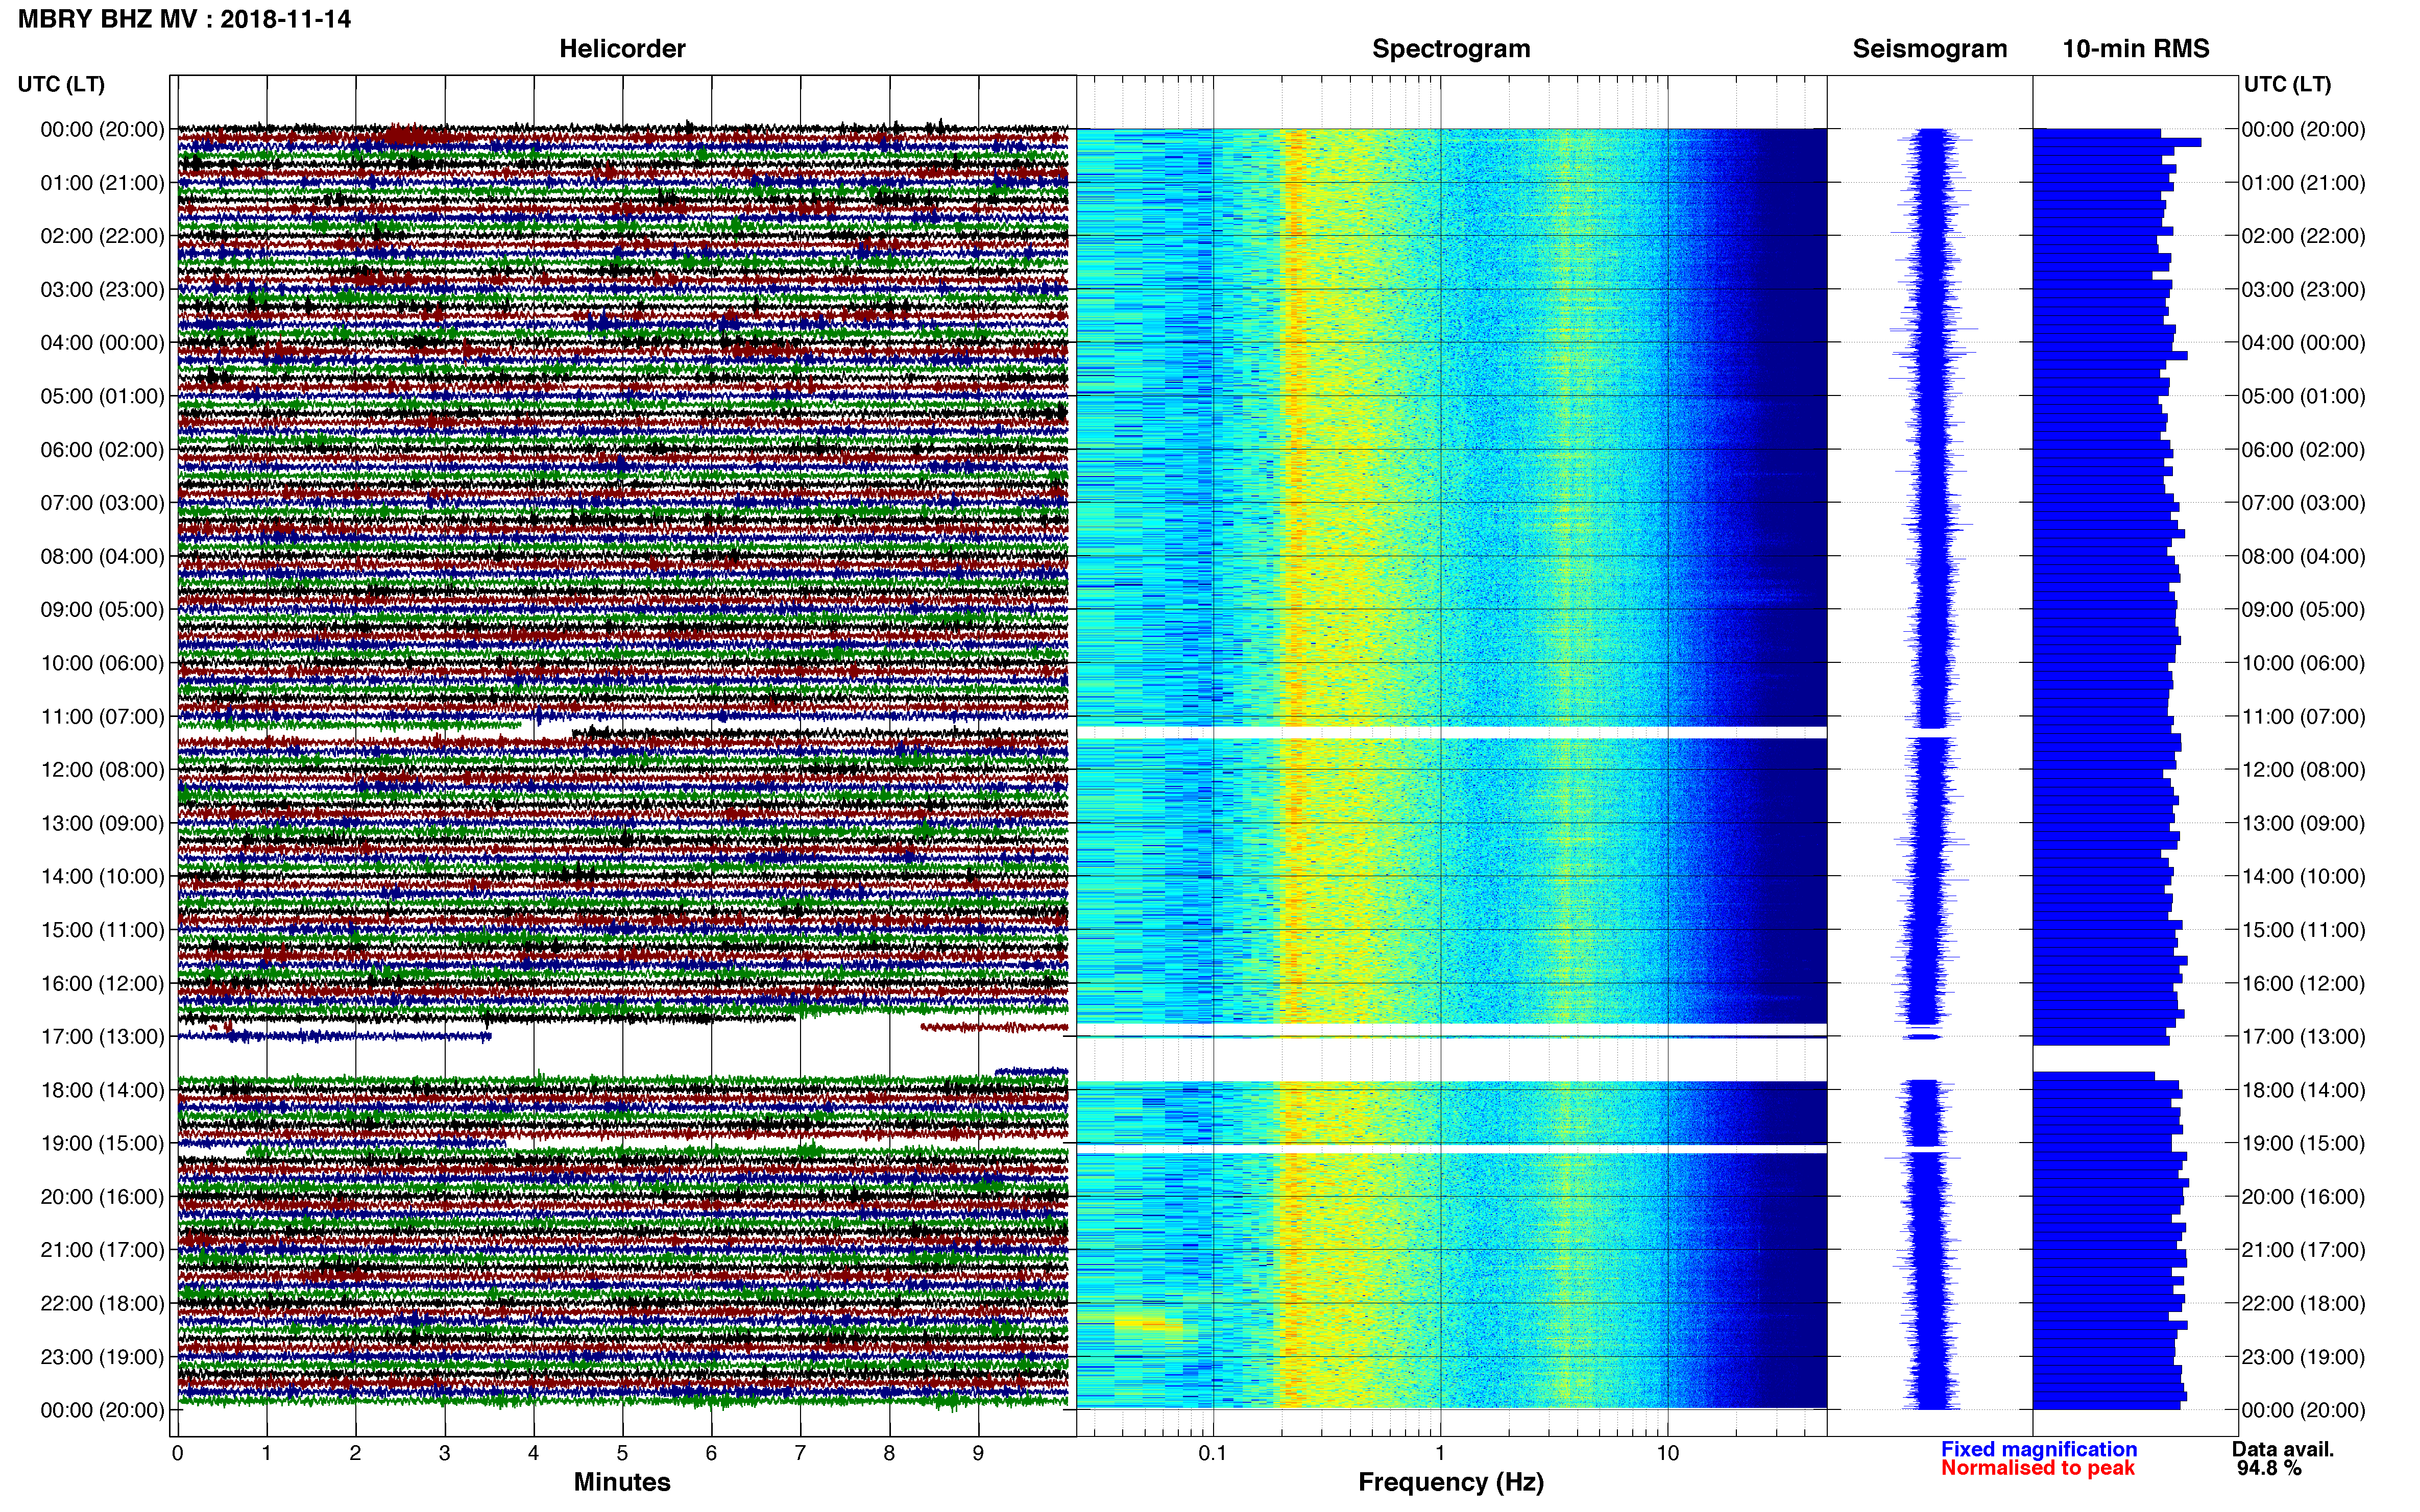This screenshot has width=2420, height=1512.
Task: Choose '12:00 (08:00)' on the Helicorder axis
Action: 102,770
